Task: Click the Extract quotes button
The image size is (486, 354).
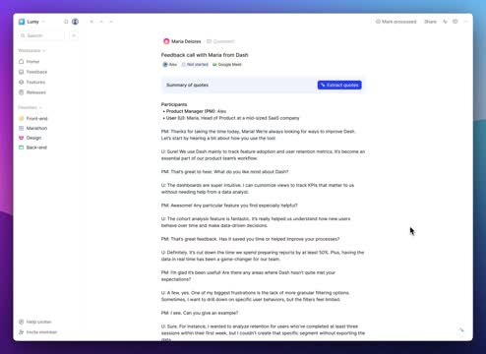Action: click(x=339, y=85)
